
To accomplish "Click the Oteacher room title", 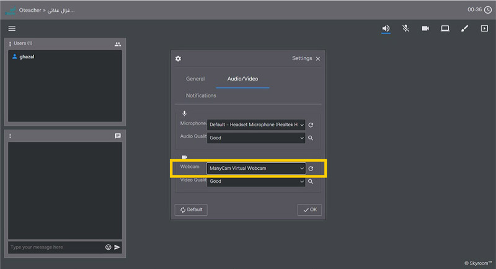I will point(46,10).
